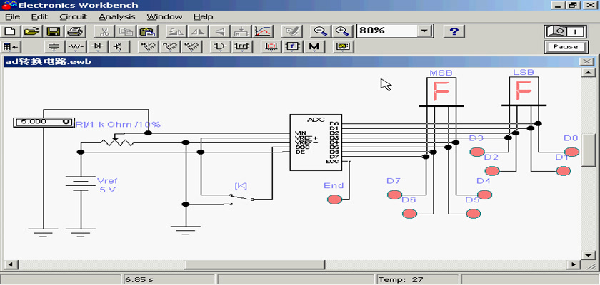
Task: Click the Paste clipboard icon
Action: pos(146,31)
